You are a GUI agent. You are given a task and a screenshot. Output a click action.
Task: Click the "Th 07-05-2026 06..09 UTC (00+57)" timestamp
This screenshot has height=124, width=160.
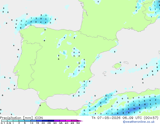(125, 118)
